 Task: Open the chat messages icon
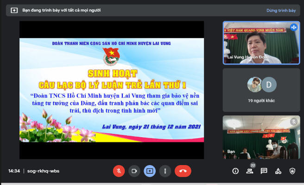[x=264, y=171]
